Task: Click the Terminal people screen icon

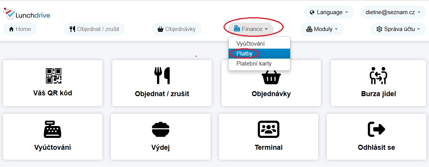Action: pos(269,129)
